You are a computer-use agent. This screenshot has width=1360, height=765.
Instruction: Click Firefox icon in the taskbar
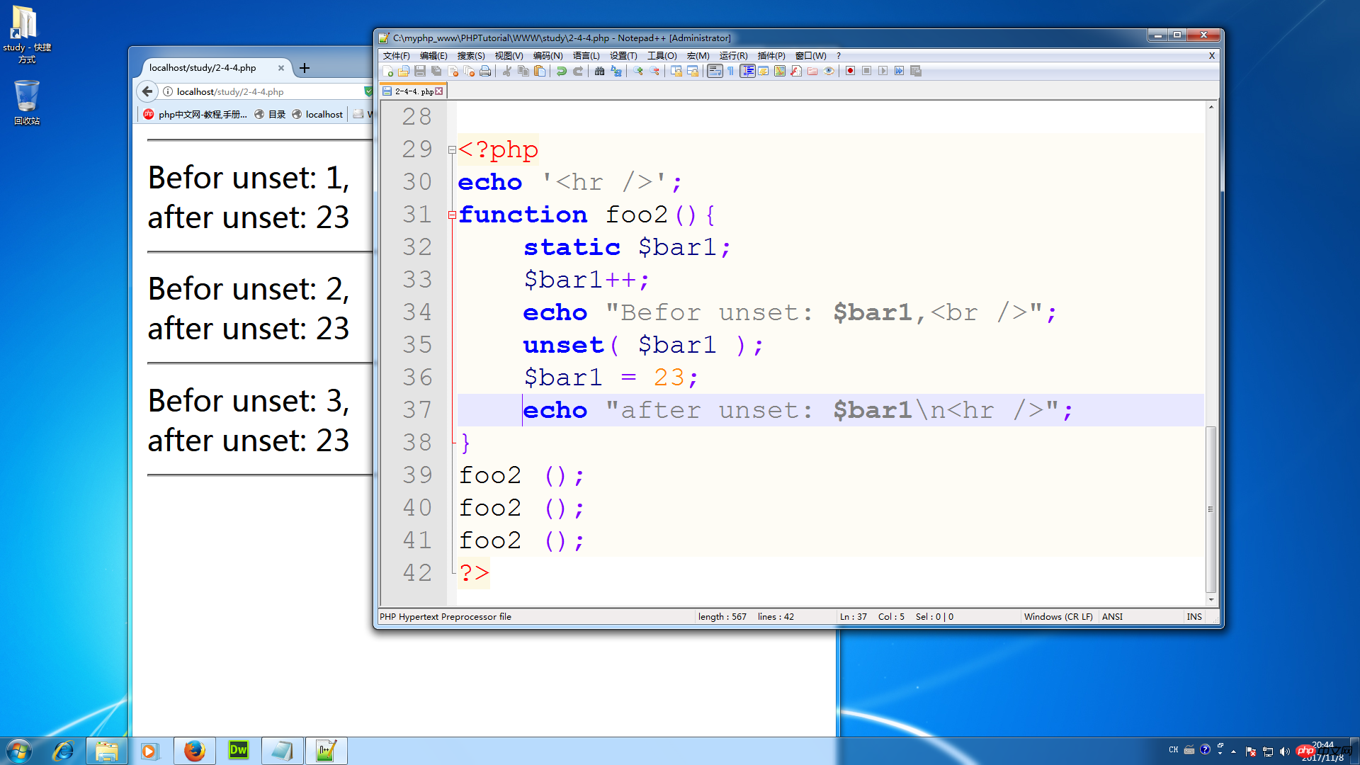[x=194, y=751]
